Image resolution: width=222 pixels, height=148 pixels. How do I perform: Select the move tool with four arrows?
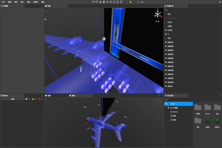pos(104,2)
